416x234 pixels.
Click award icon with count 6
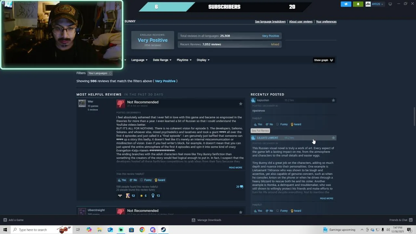tap(143, 196)
